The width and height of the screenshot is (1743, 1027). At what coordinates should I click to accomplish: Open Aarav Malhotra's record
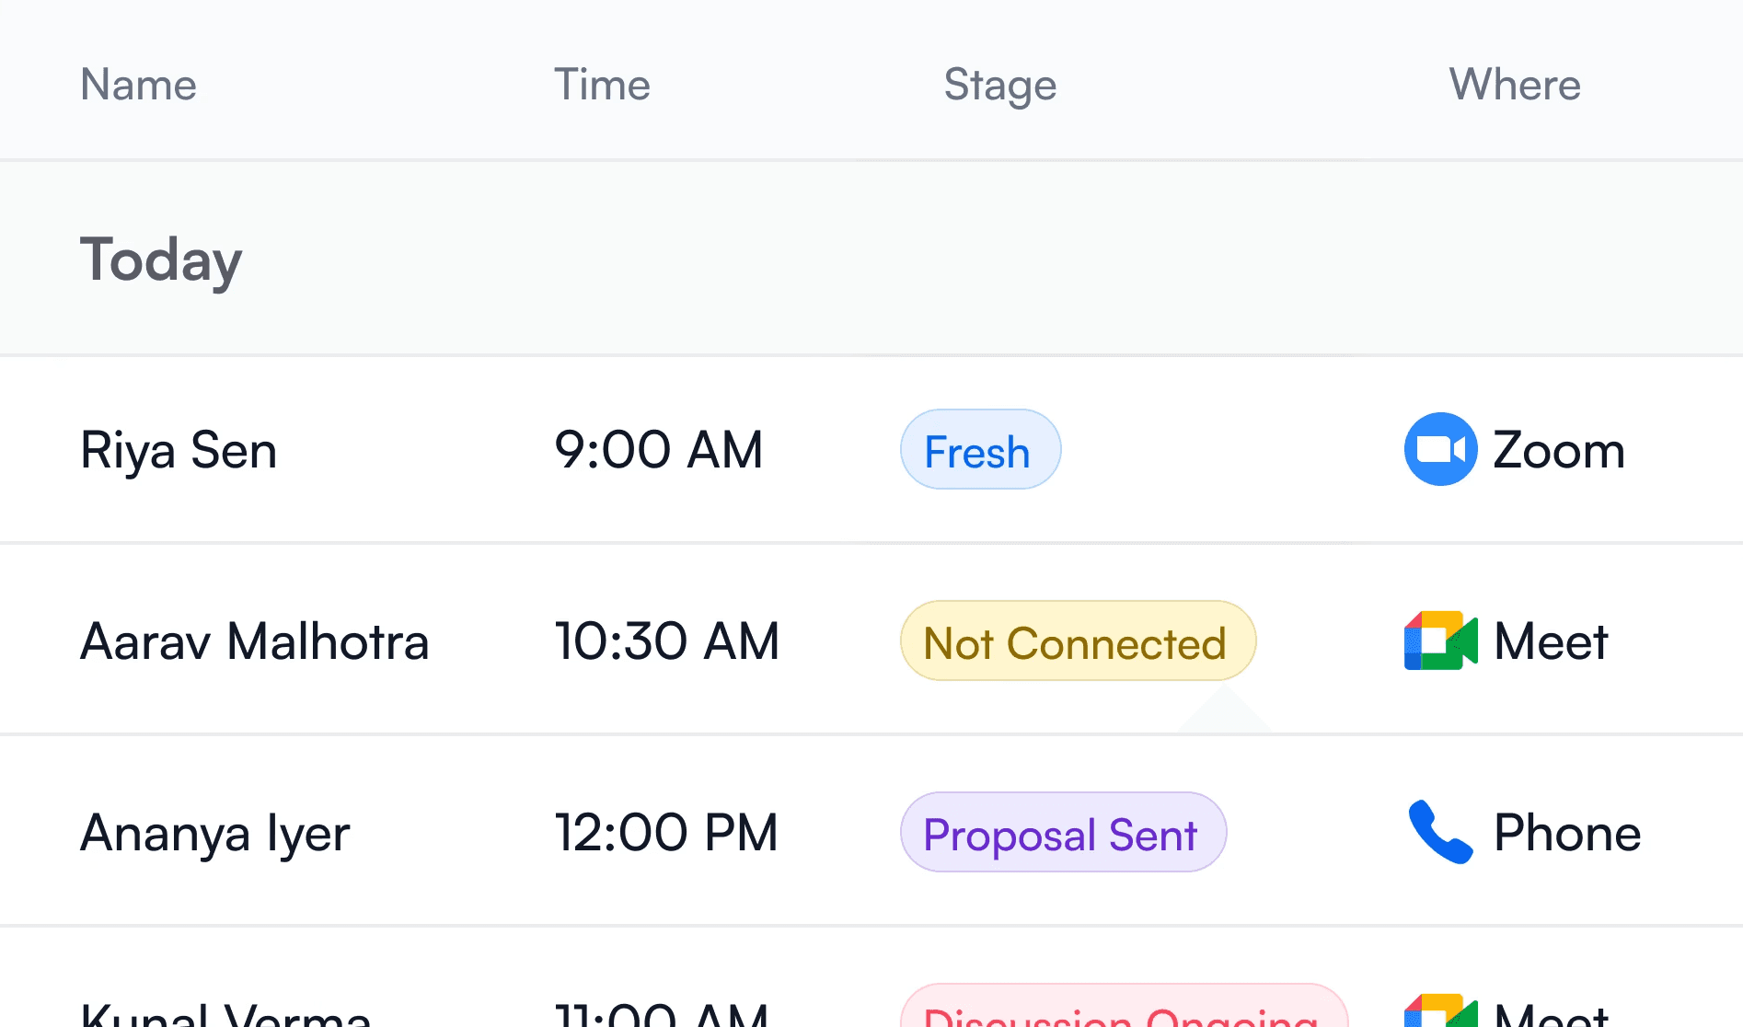click(x=255, y=640)
